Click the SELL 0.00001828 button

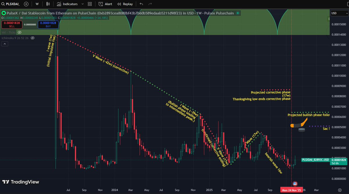click(12, 24)
